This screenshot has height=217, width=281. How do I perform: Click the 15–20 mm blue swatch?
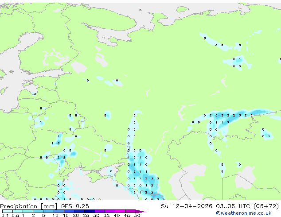tap(69, 211)
